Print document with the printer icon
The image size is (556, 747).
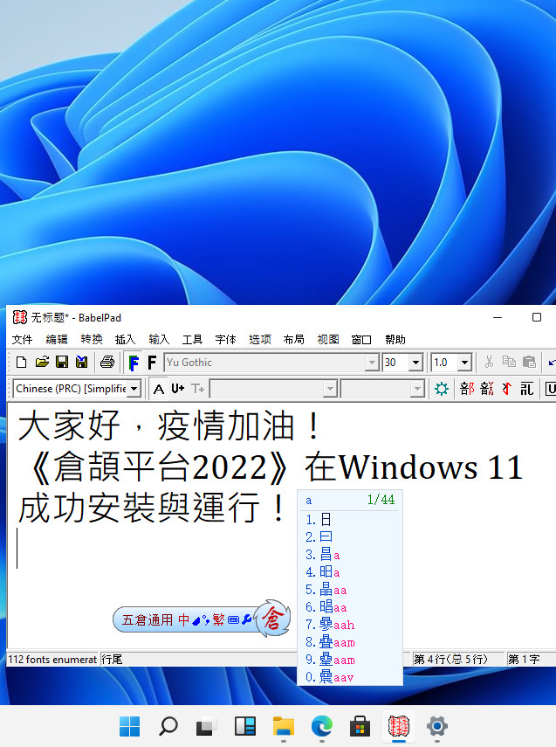[107, 362]
